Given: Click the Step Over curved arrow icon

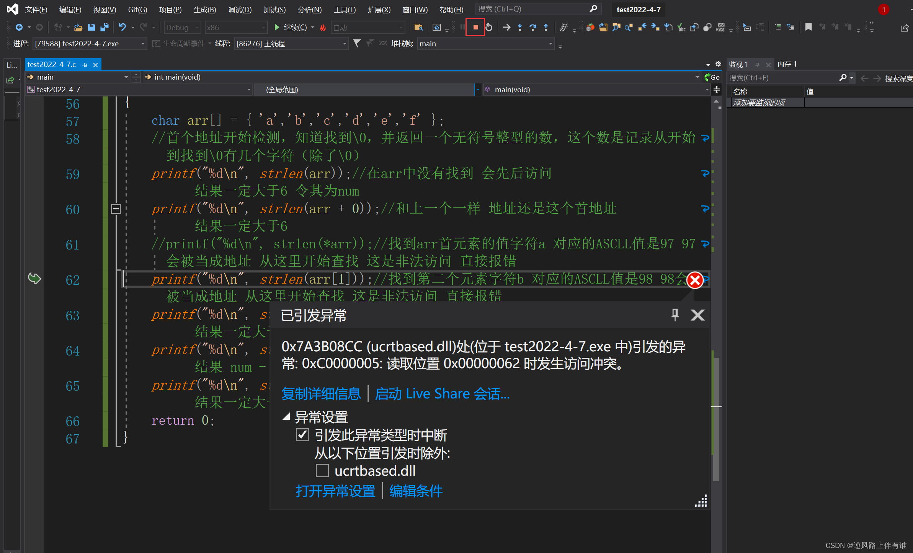Looking at the screenshot, I should pyautogui.click(x=532, y=27).
